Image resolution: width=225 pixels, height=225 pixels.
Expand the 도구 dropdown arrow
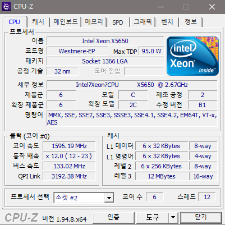tap(173, 218)
